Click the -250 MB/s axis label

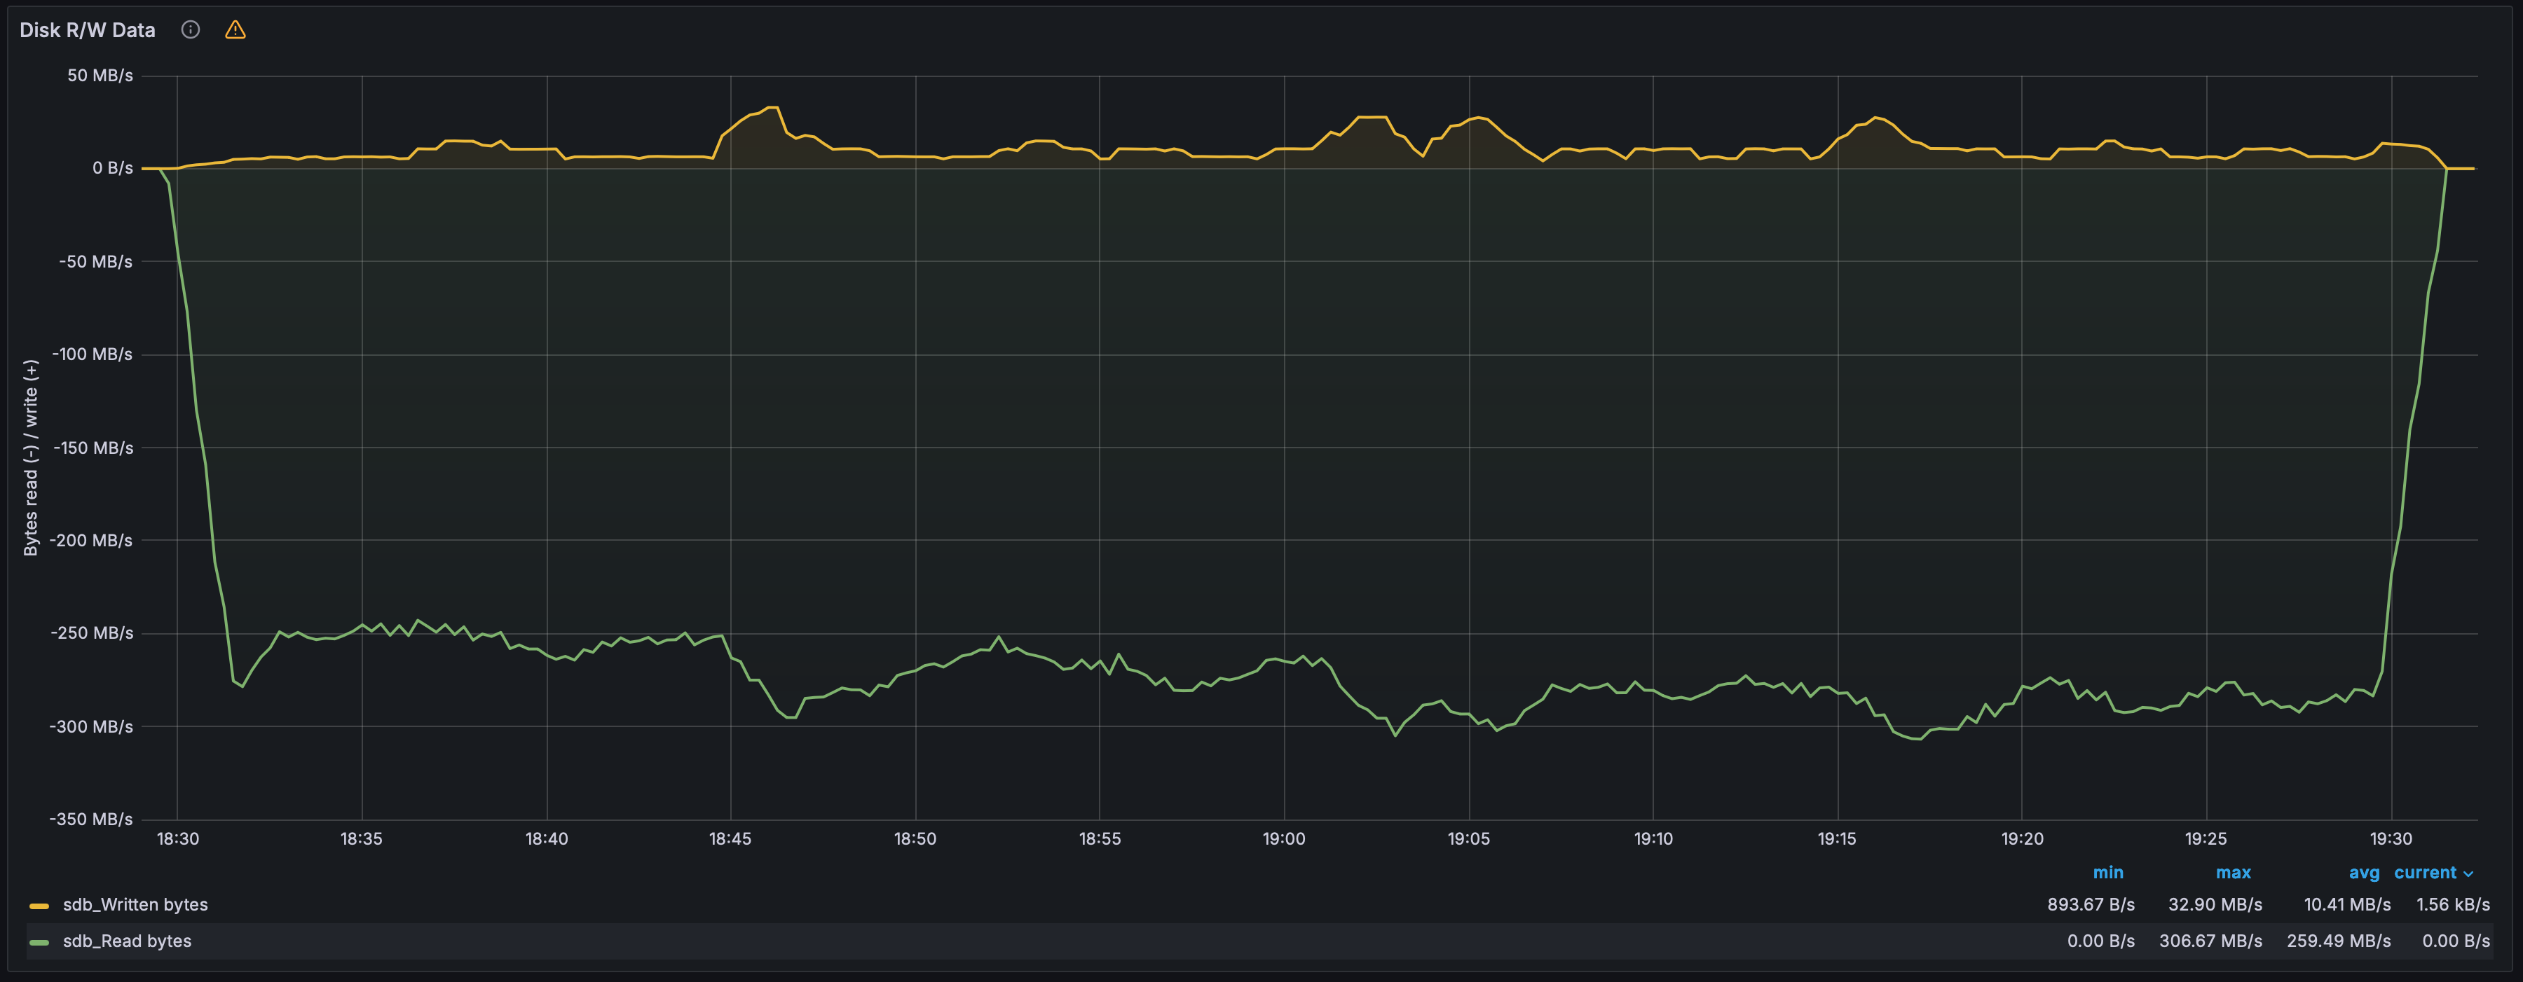click(92, 633)
